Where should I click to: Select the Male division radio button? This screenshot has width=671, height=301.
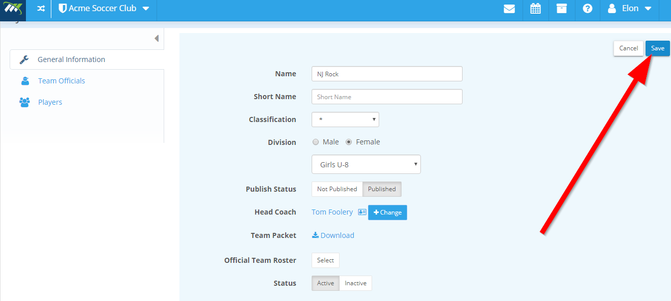pyautogui.click(x=316, y=142)
